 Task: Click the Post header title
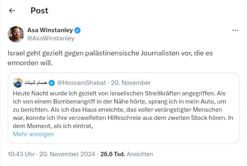(40, 11)
